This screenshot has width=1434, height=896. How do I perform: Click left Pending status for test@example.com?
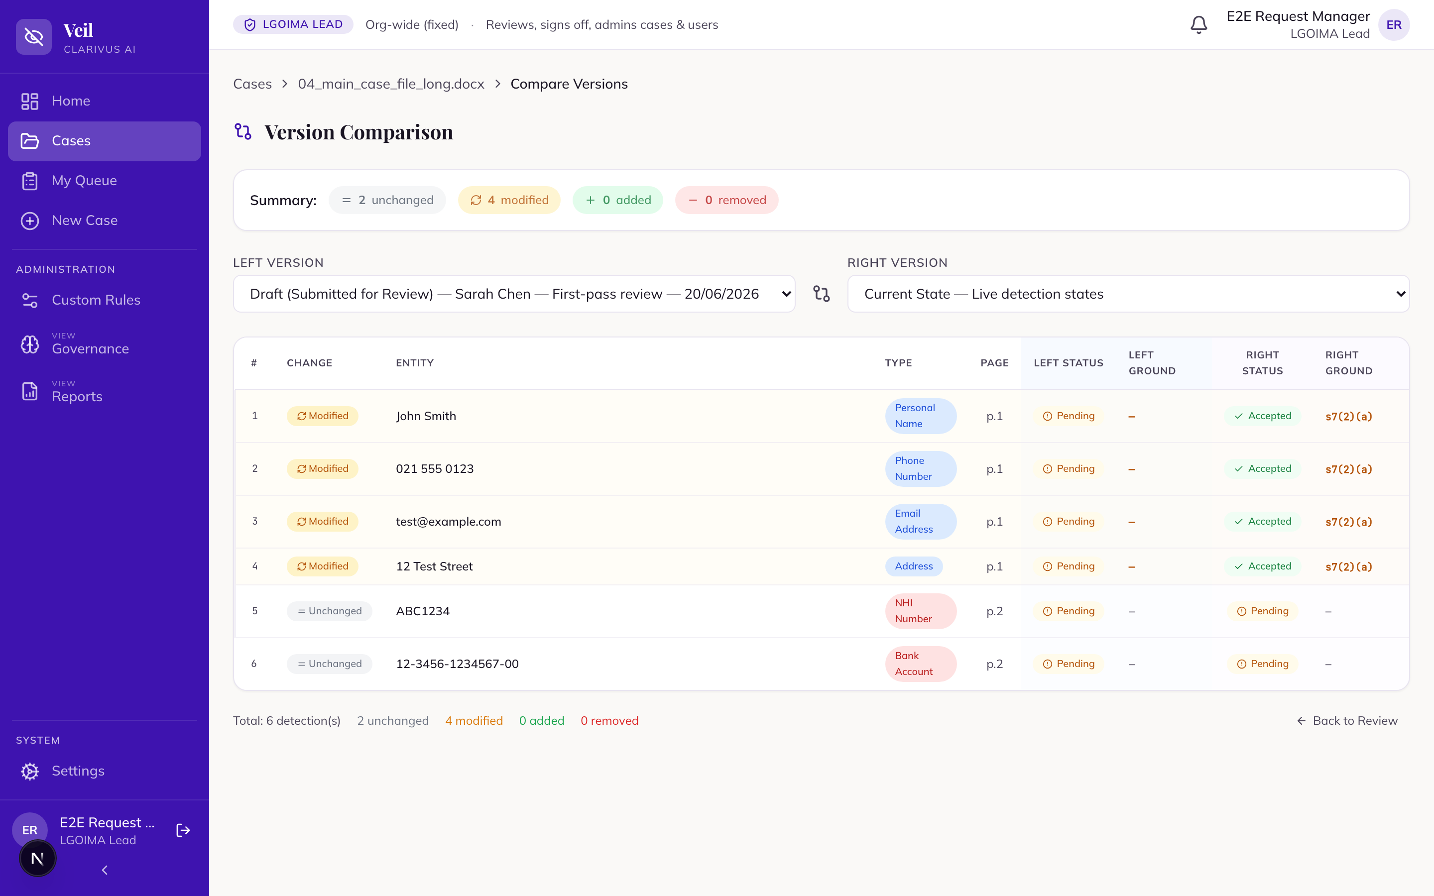(1069, 522)
